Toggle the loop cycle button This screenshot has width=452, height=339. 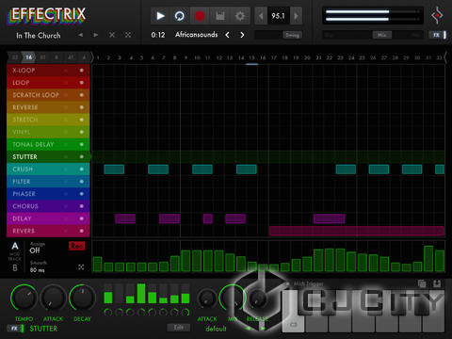(180, 16)
